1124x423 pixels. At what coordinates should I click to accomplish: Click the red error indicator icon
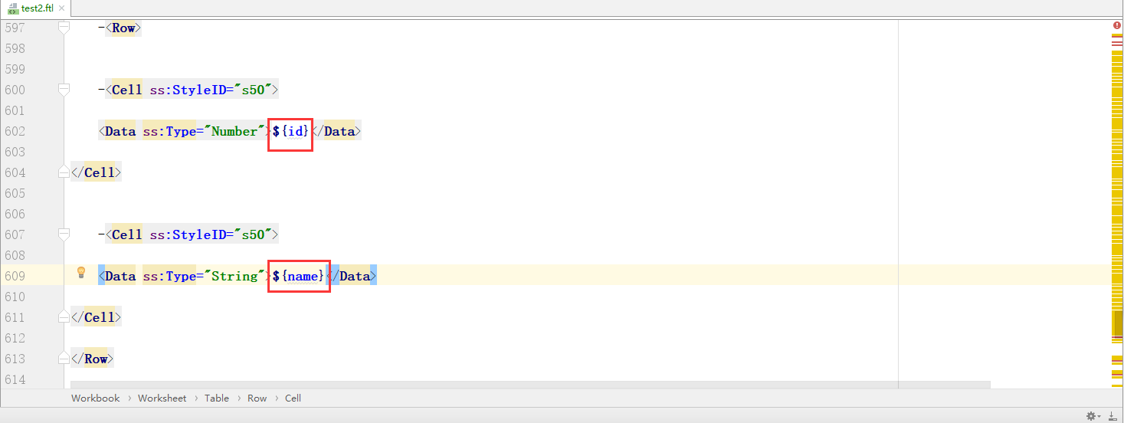[1116, 26]
